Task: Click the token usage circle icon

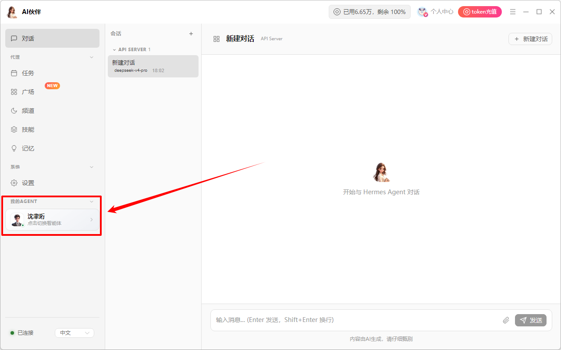Action: [337, 12]
